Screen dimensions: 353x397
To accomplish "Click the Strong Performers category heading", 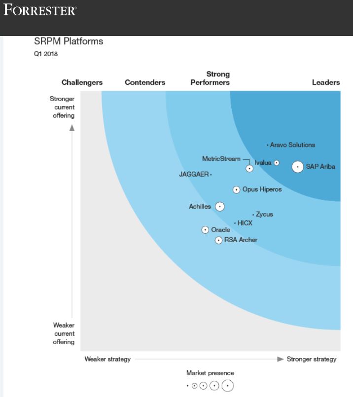I will (211, 78).
